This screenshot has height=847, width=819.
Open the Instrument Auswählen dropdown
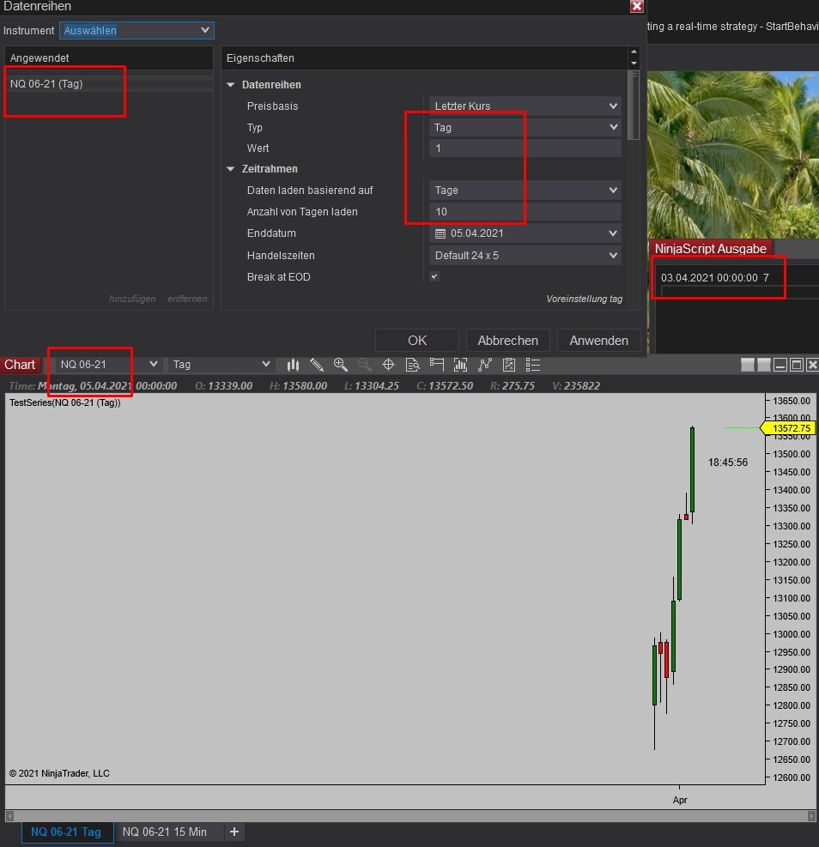click(136, 30)
